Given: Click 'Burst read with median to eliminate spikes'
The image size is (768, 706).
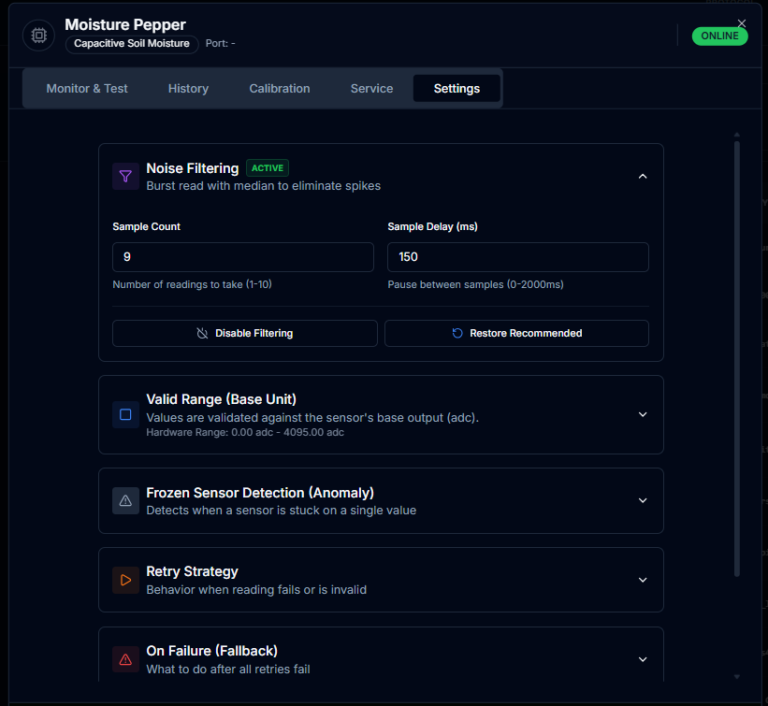Looking at the screenshot, I should pyautogui.click(x=264, y=186).
